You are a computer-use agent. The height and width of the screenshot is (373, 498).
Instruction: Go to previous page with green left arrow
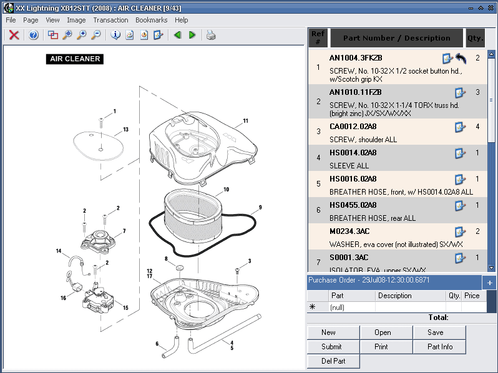tap(178, 35)
